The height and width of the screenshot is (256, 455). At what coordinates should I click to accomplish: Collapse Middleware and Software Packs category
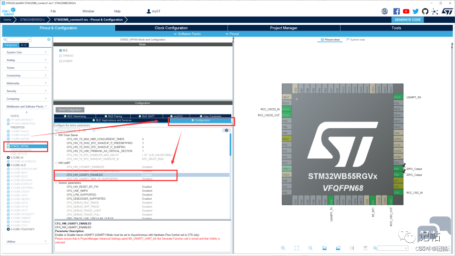pyautogui.click(x=26, y=106)
